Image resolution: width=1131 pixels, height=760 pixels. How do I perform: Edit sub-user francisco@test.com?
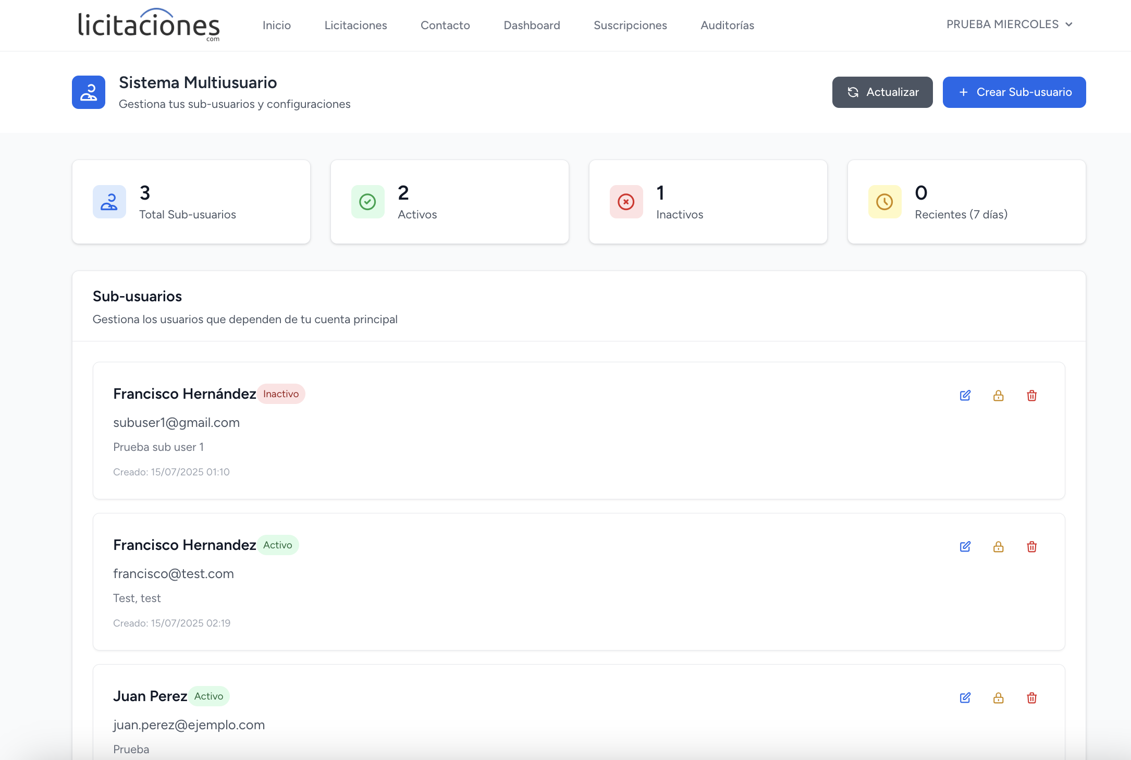tap(965, 547)
